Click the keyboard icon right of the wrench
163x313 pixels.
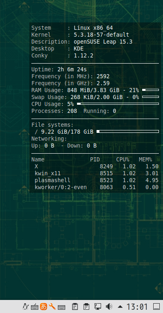tap(61, 307)
